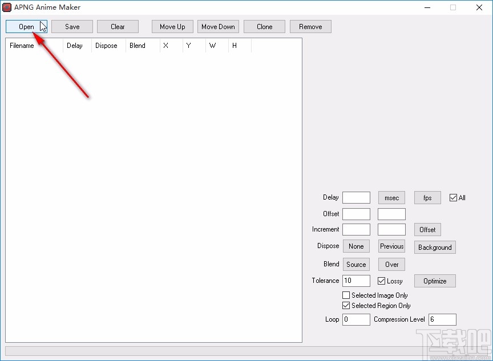This screenshot has height=361, width=493.
Task: Minimize the APNG Anime Maker window
Action: tap(427, 7)
